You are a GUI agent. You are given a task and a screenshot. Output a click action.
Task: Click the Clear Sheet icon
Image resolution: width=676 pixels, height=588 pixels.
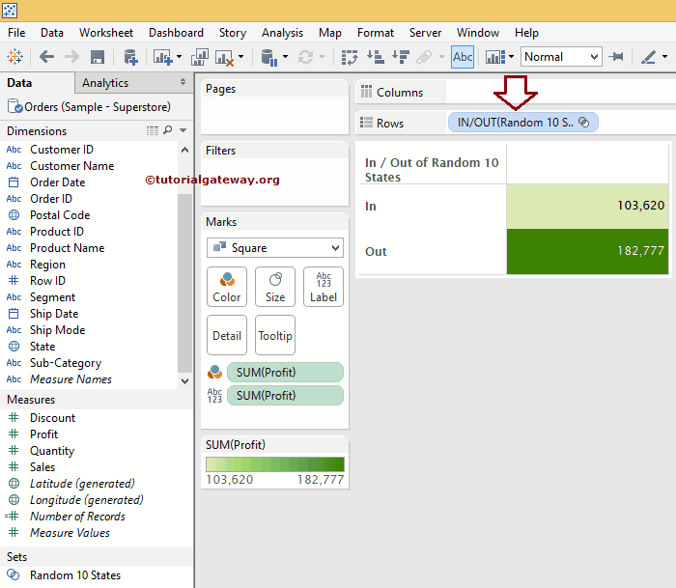coord(225,57)
